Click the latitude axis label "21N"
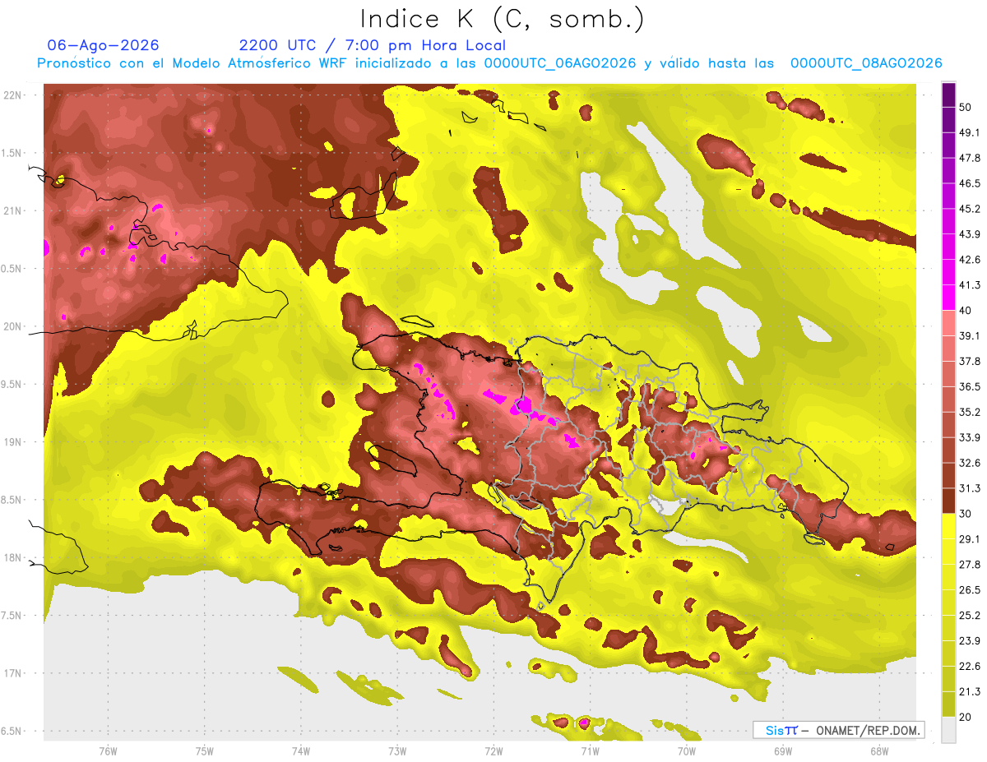This screenshot has width=987, height=762. (x=12, y=210)
